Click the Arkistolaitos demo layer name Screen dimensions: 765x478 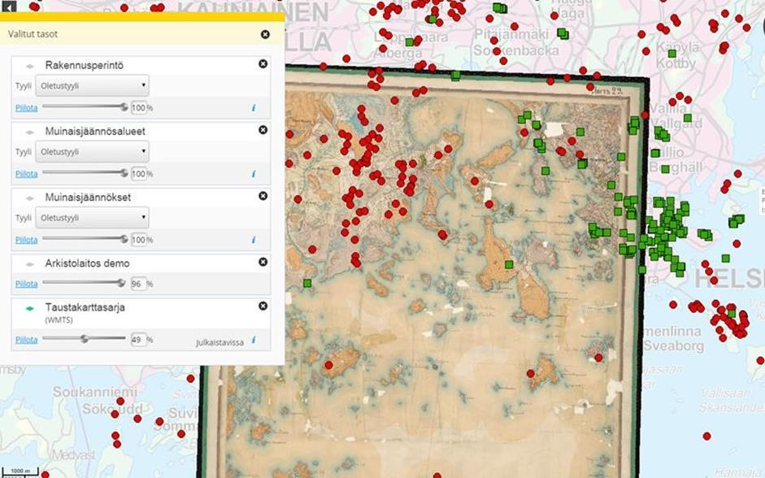[x=87, y=263]
